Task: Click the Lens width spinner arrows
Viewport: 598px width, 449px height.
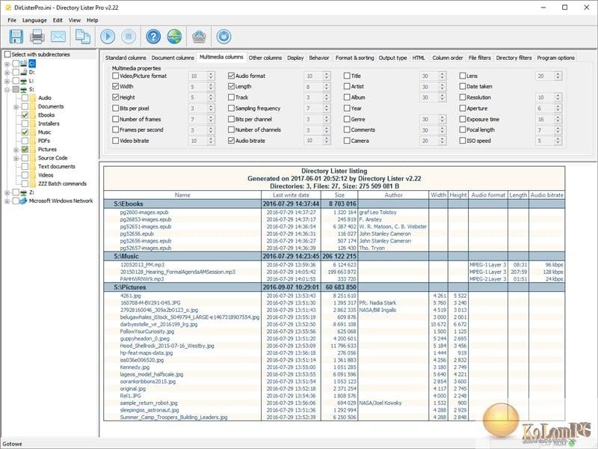Action: point(558,76)
